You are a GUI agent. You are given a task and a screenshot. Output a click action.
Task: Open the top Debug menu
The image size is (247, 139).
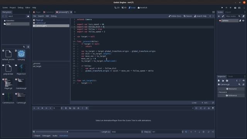(20, 8)
